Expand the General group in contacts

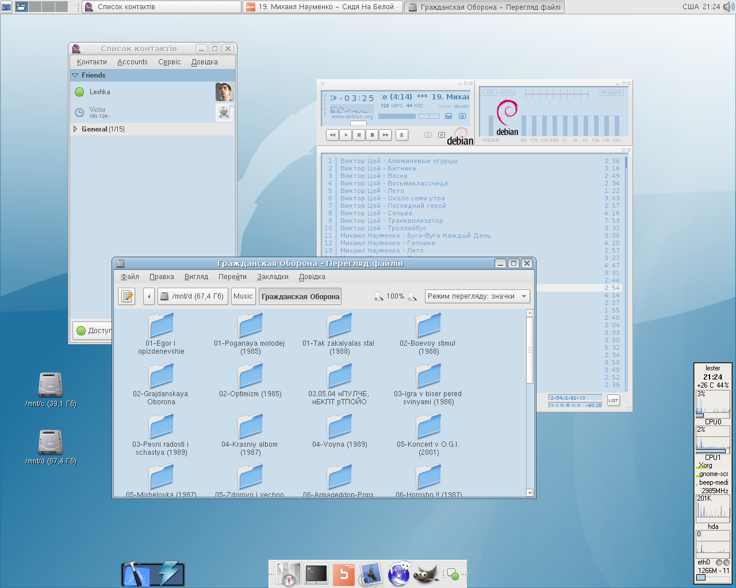click(x=75, y=129)
